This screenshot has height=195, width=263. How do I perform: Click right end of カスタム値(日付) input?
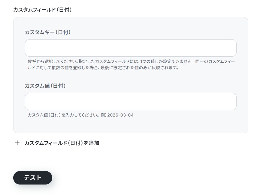click(231, 102)
